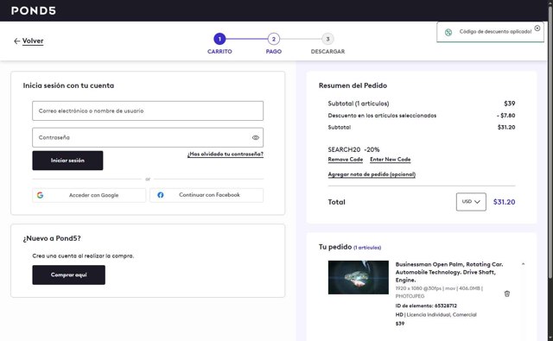The height and width of the screenshot is (341, 553).
Task: Select step 3 DESCARGAR circle
Action: point(327,39)
